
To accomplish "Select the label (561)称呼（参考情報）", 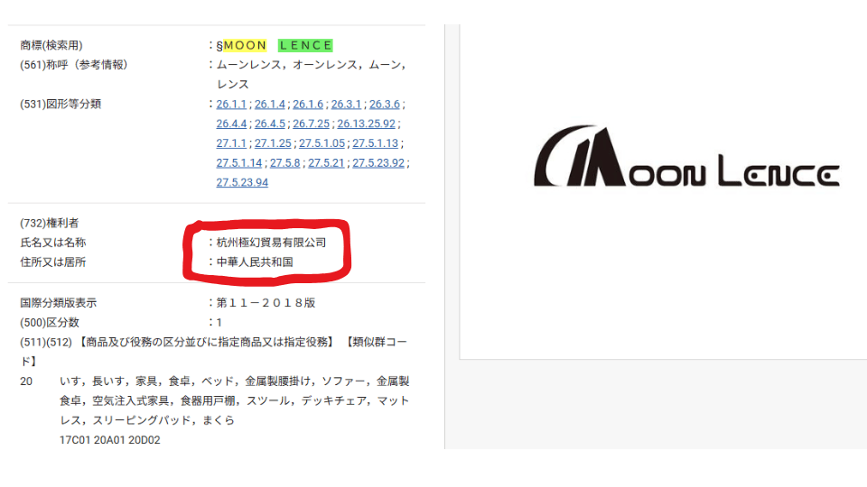I will 73,65.
